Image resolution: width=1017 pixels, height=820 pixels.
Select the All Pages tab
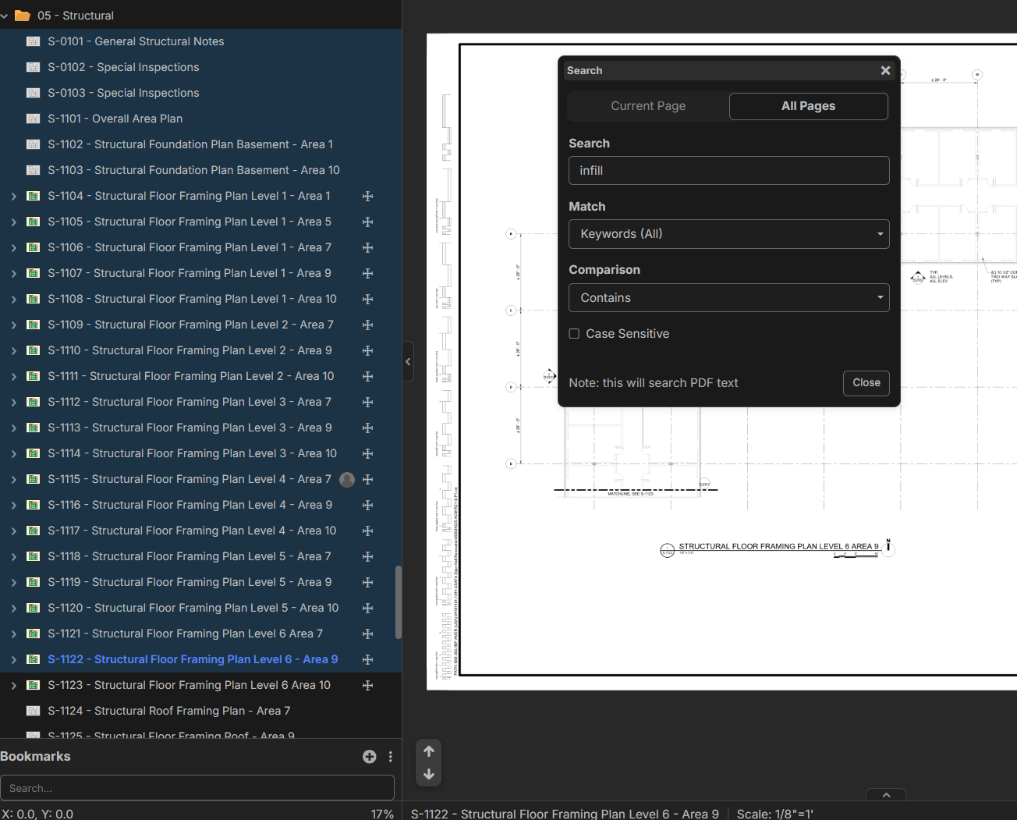[808, 106]
